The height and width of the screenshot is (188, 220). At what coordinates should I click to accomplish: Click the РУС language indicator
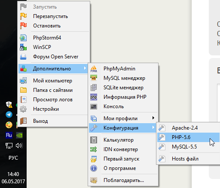[x=13, y=158]
